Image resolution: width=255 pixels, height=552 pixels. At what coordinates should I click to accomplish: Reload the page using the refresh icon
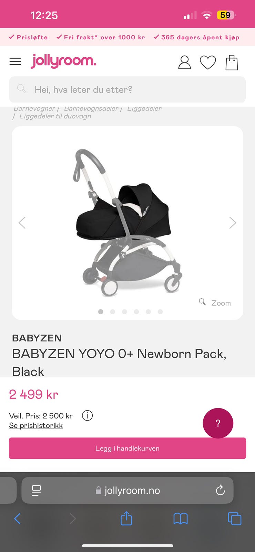point(220,490)
